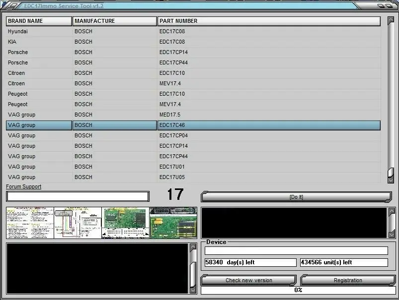Viewport: 399px width, 300px height.
Task: Click the unit(s) left field
Action: pos(344,262)
